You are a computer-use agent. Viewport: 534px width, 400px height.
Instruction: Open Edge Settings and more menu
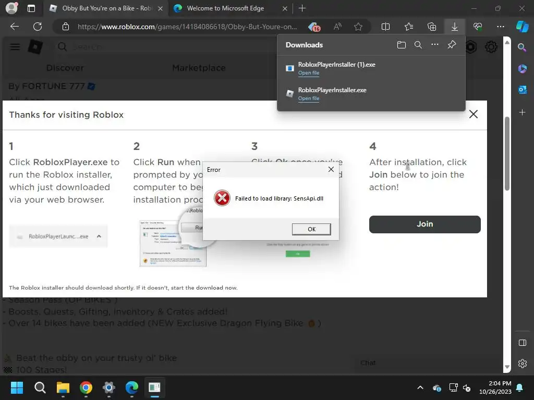[501, 27]
